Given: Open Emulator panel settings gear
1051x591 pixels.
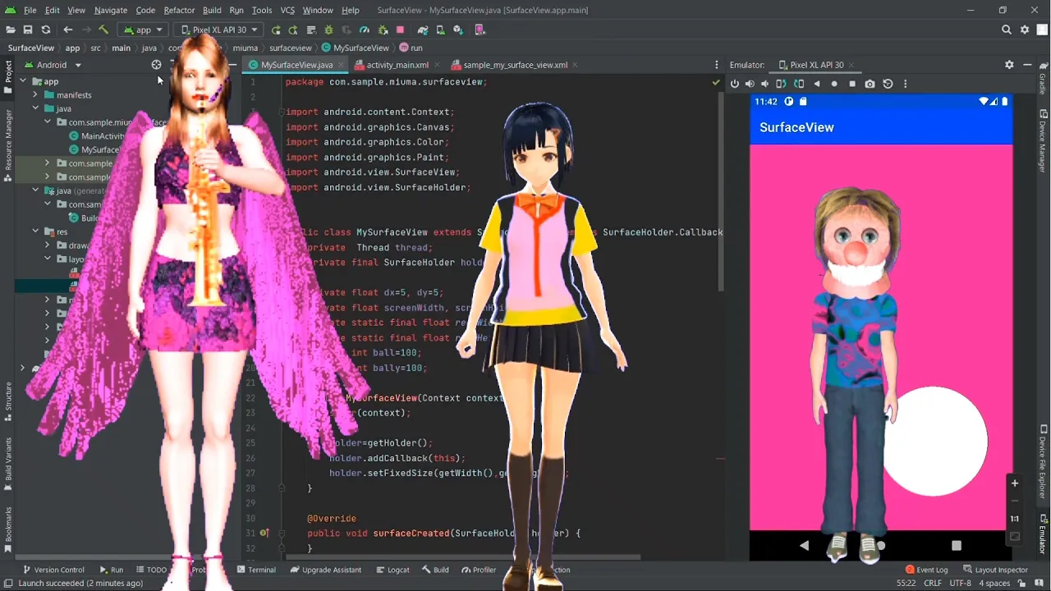Looking at the screenshot, I should [1009, 65].
